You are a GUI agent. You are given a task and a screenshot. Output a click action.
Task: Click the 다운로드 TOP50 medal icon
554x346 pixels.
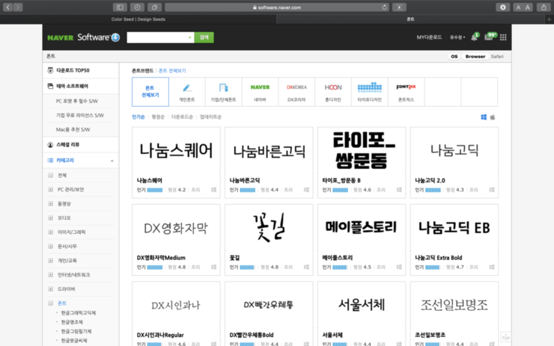tap(50, 70)
